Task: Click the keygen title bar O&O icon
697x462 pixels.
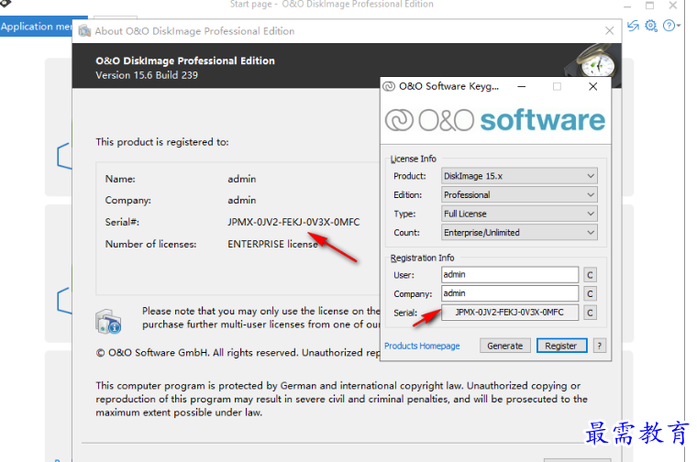Action: click(389, 86)
